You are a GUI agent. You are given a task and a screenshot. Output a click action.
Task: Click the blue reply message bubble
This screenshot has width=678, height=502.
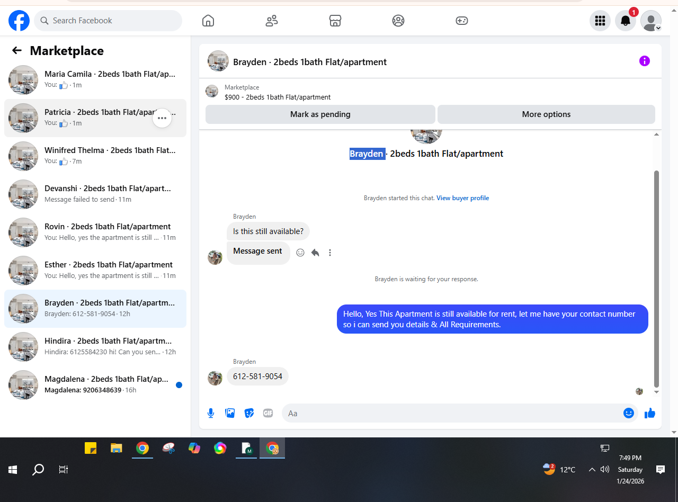point(493,319)
